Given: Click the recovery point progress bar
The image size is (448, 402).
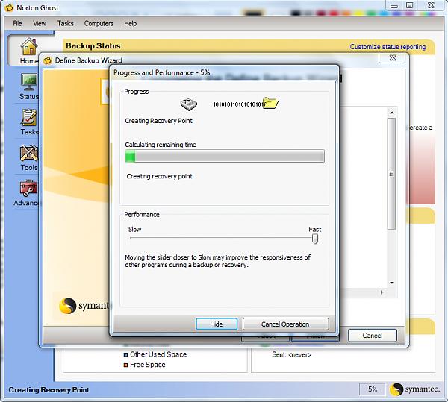Looking at the screenshot, I should 225,156.
